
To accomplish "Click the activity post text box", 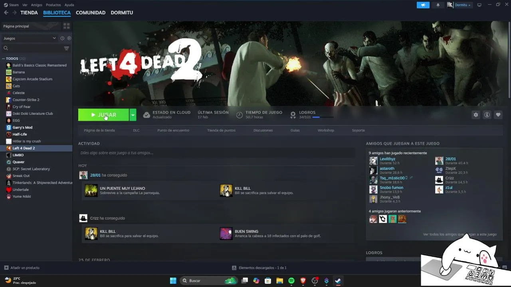I will [216, 153].
